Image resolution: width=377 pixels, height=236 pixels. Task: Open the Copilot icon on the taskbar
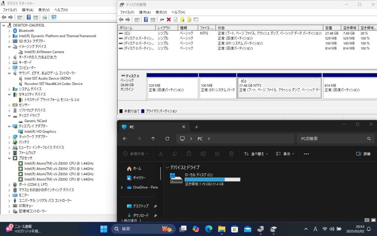pyautogui.click(x=196, y=229)
